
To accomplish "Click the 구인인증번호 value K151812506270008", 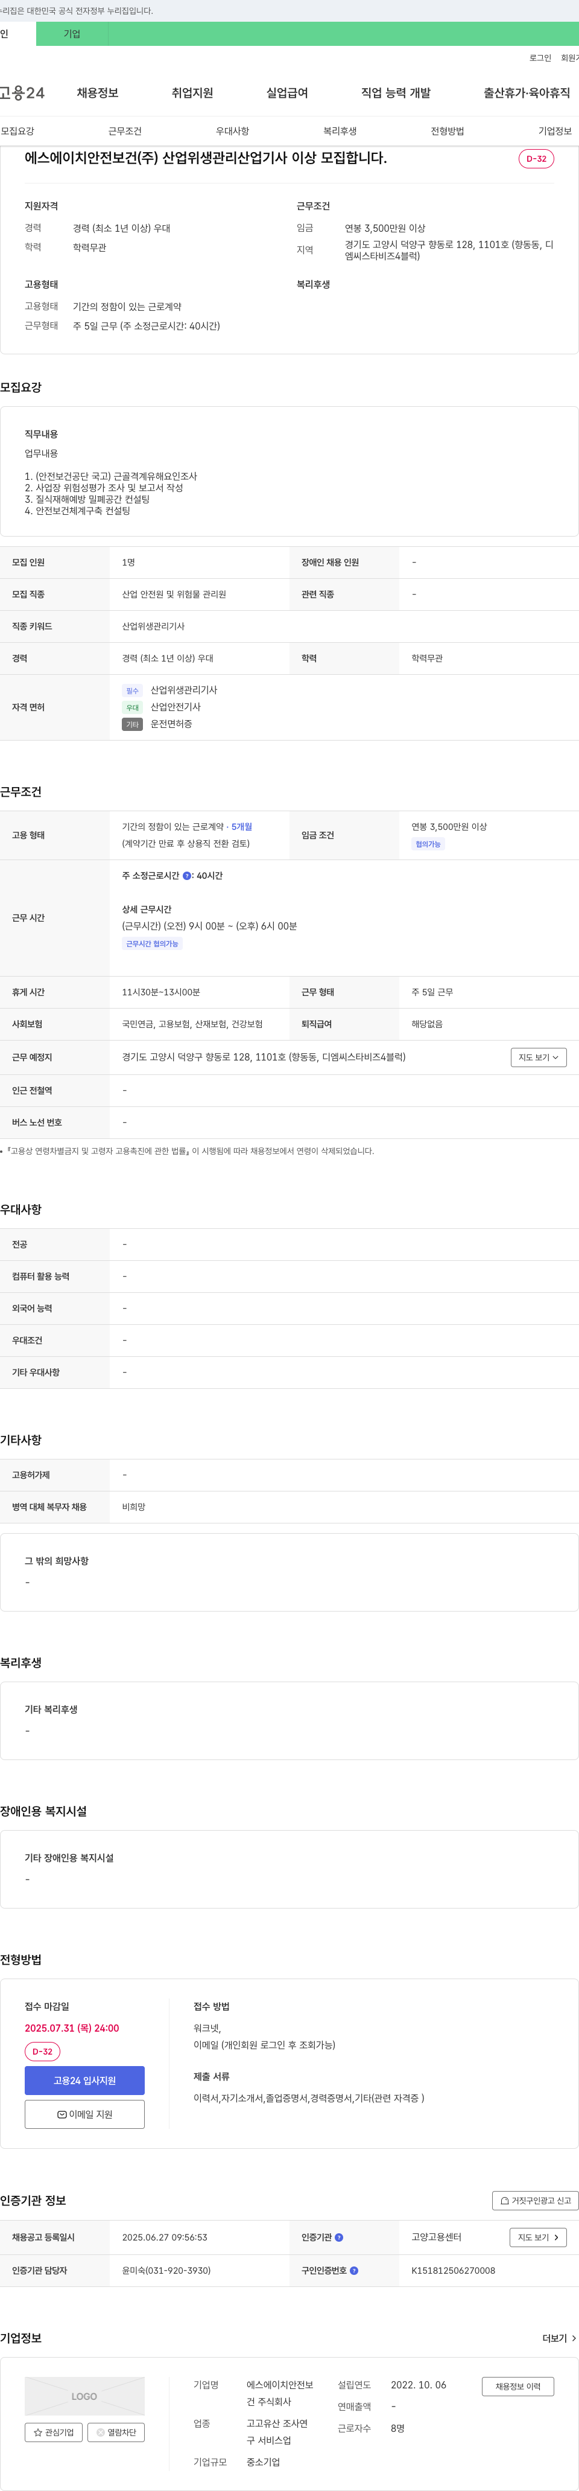I will [x=454, y=2271].
